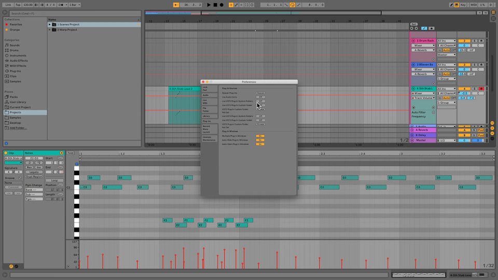The width and height of the screenshot is (498, 280).
Task: Toggle the Loop Switch icon
Action: [292, 5]
